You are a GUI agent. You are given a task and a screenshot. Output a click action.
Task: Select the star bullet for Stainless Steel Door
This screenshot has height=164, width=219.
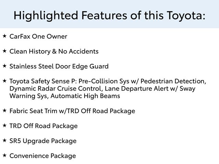(4, 65)
